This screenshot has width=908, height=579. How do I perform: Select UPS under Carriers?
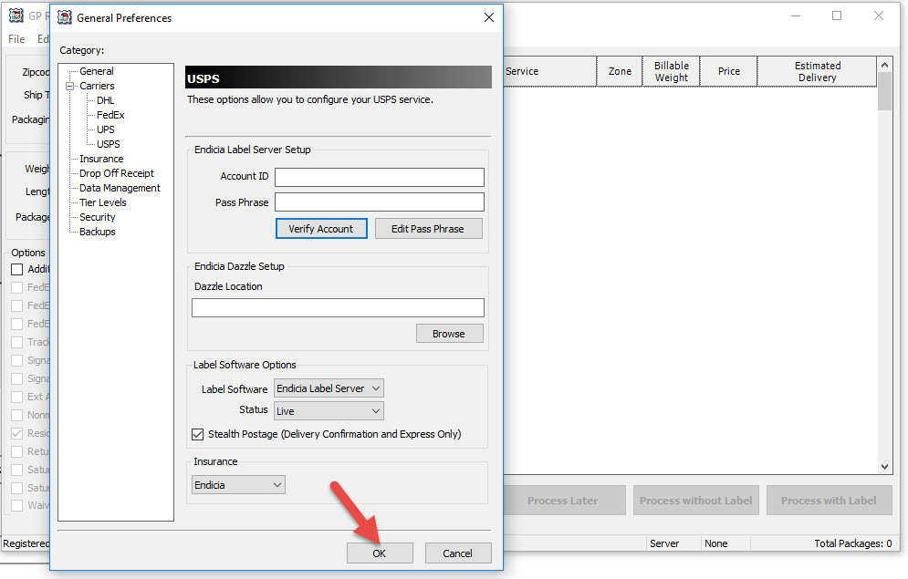click(105, 129)
